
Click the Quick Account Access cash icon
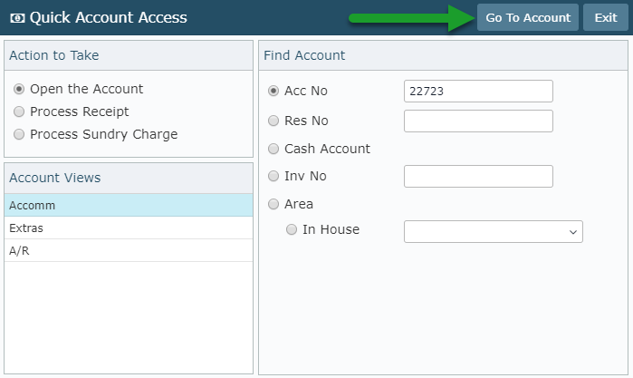pyautogui.click(x=17, y=18)
